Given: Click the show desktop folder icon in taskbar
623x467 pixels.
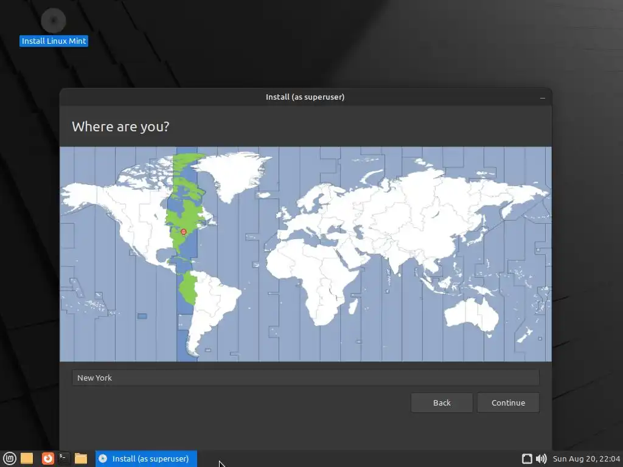Looking at the screenshot, I should coord(27,458).
